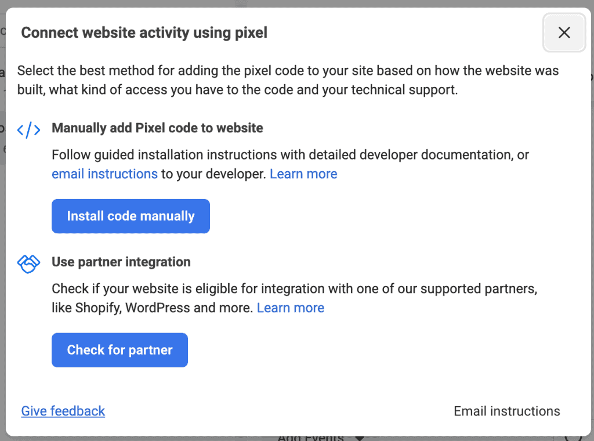
Task: Click the close icon in the top-right corner
Action: tap(564, 32)
